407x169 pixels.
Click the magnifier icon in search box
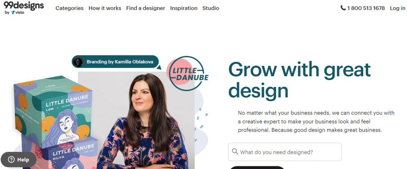point(235,152)
